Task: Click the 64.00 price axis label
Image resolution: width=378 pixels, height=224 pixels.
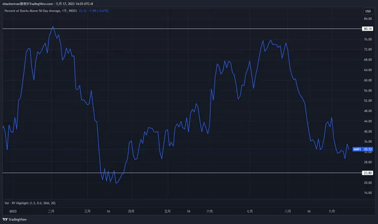Action: pos(368,70)
